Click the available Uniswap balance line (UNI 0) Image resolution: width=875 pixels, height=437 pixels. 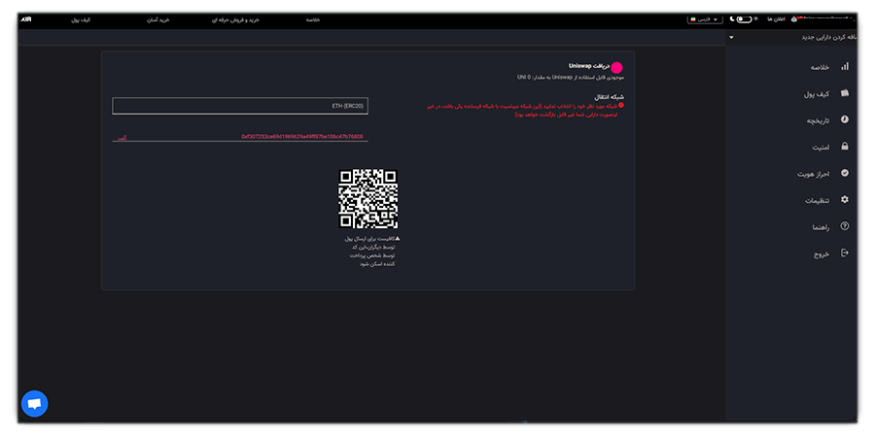pos(571,78)
